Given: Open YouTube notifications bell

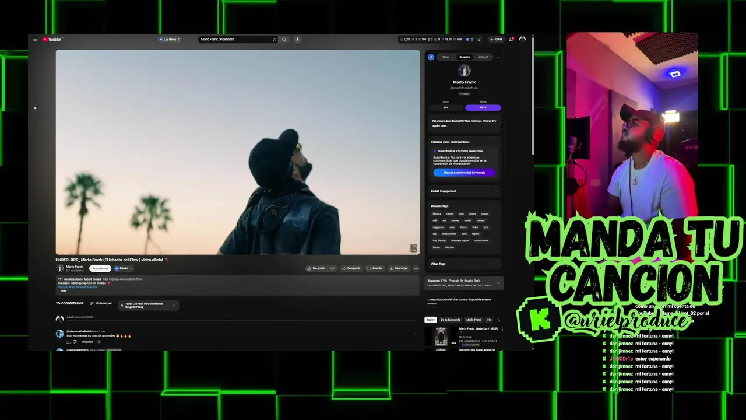Looking at the screenshot, I should pyautogui.click(x=511, y=40).
